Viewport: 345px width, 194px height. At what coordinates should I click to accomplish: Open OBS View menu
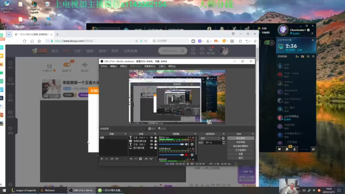pyautogui.click(x=123, y=66)
